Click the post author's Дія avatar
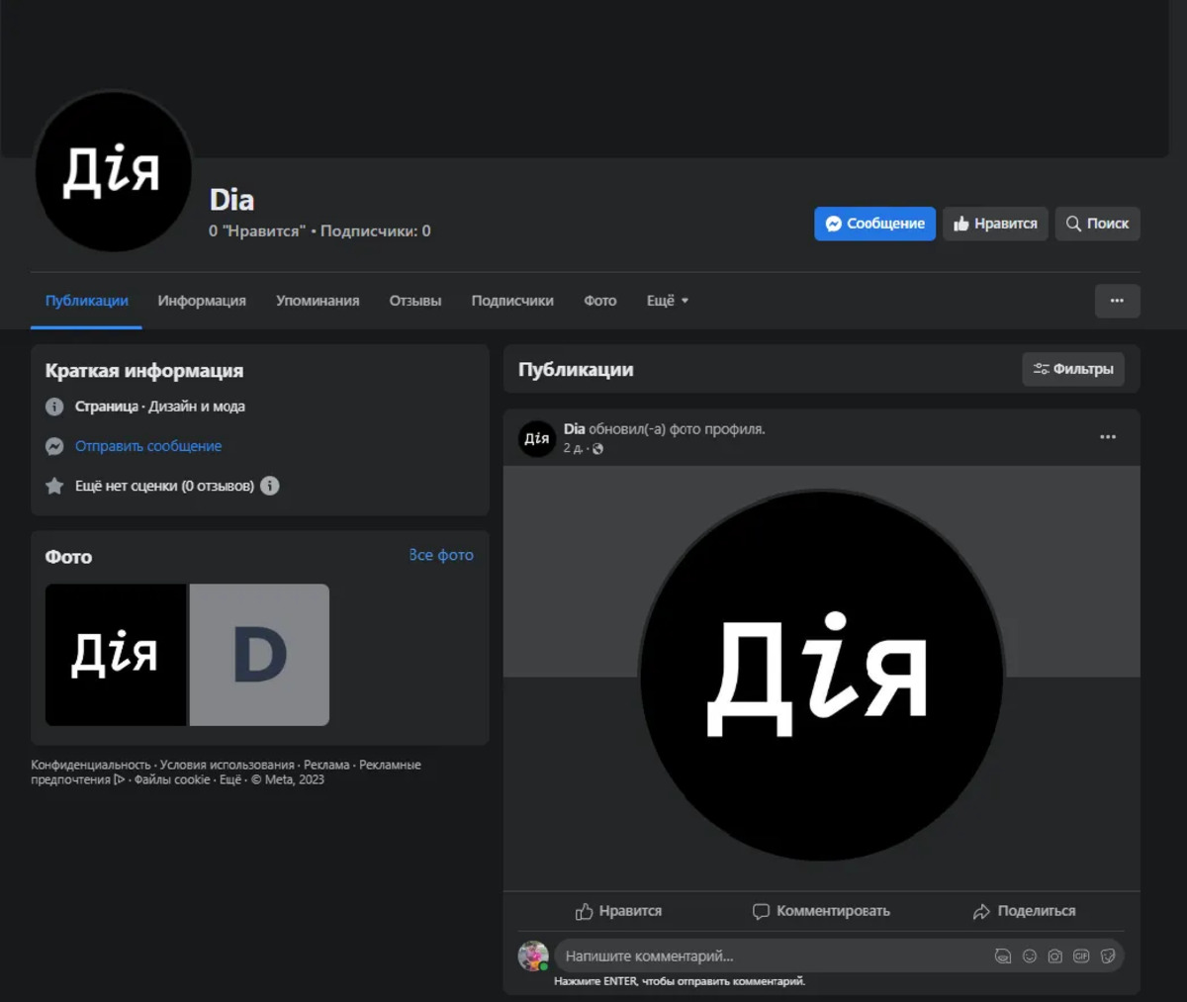 (x=537, y=438)
